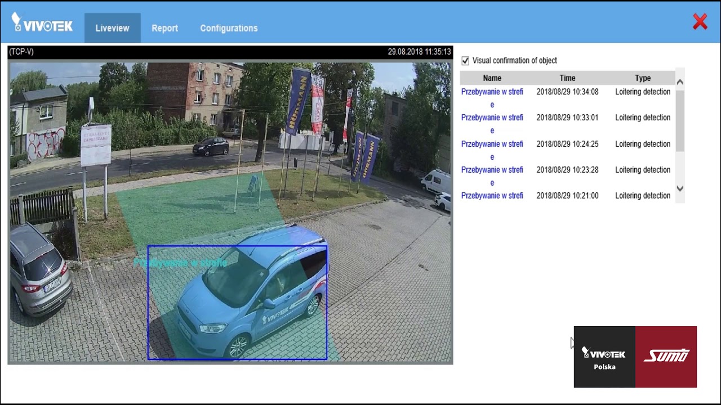Open loitering event from 10:33:01

[x=492, y=118]
